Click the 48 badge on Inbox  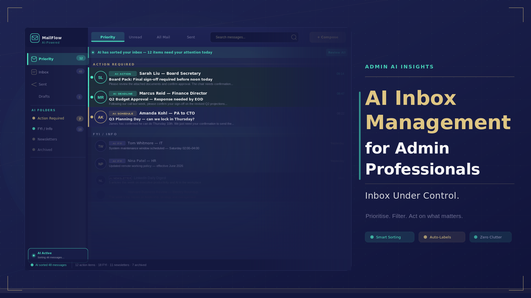(80, 71)
